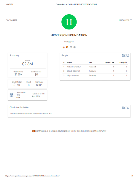Click the $38K grant max value
The image size is (139, 180).
(x=39, y=85)
